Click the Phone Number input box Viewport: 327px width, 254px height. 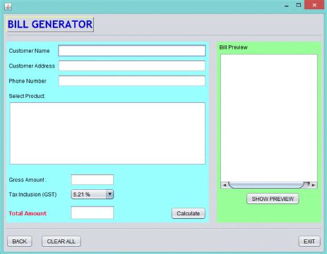click(132, 81)
